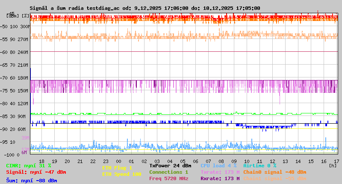Click the "Connections 1" legend label
342x184 pixels.
[x=168, y=172]
